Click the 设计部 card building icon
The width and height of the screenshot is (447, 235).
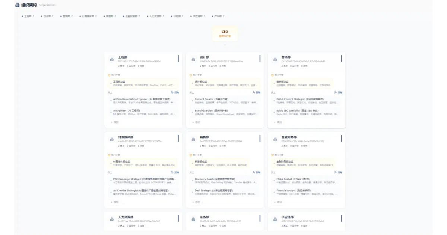(x=193, y=59)
